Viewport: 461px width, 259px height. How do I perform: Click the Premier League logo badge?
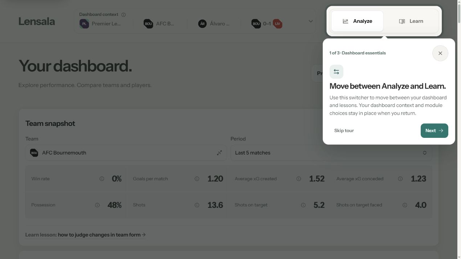[x=84, y=24]
